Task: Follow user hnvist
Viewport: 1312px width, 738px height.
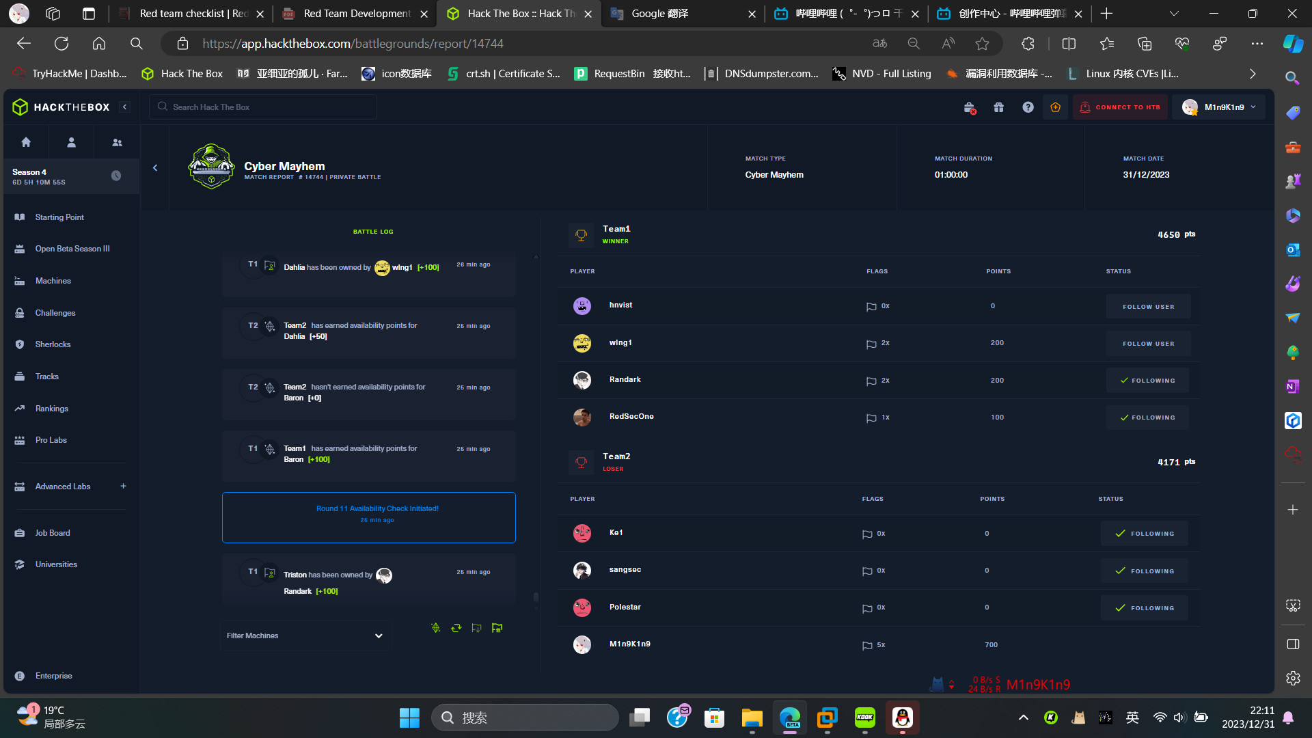Action: tap(1148, 307)
